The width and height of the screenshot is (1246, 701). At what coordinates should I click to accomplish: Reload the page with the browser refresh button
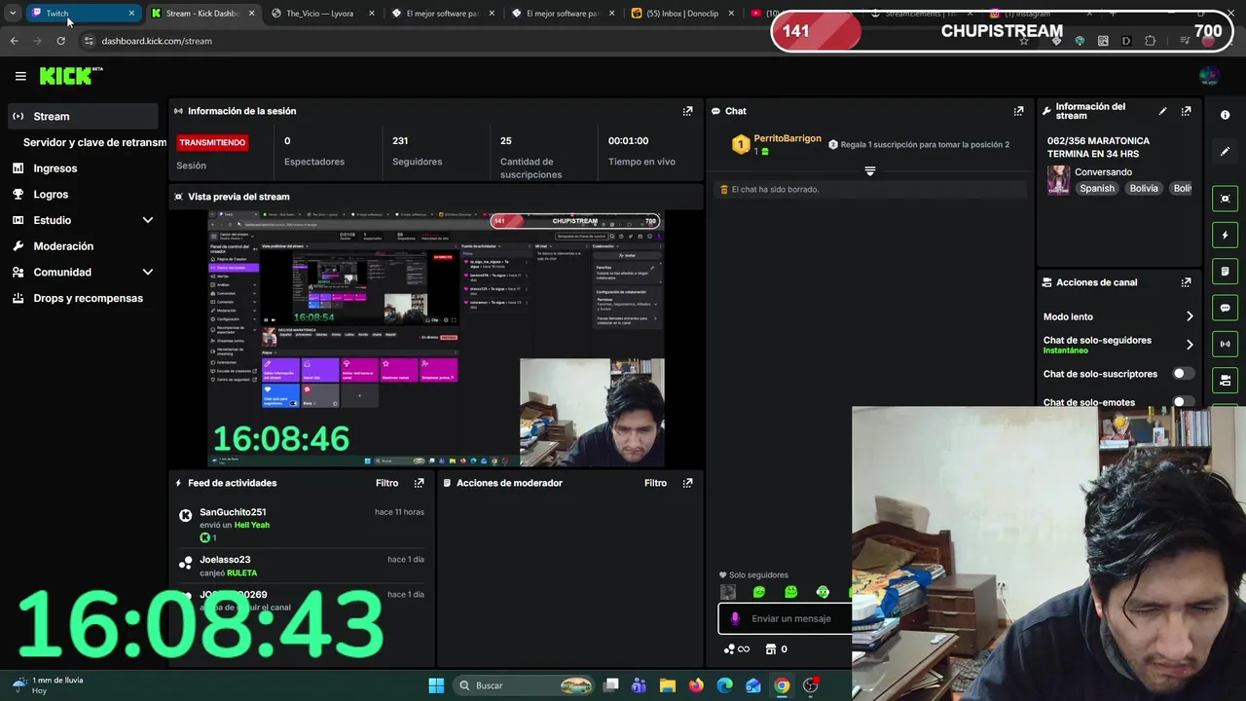coord(60,41)
